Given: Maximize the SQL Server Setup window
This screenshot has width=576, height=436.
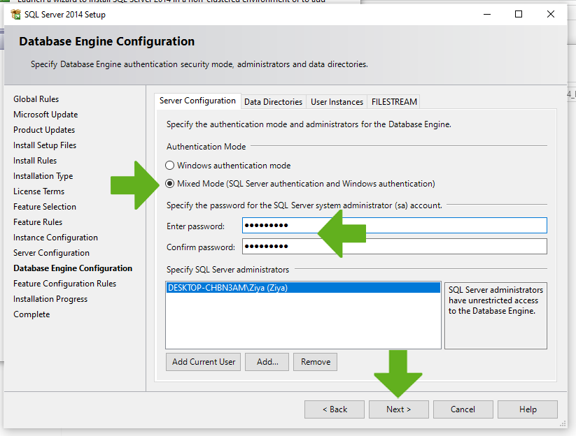Looking at the screenshot, I should pyautogui.click(x=519, y=15).
